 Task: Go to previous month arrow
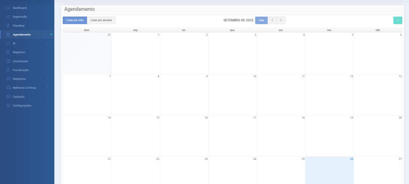272,20
